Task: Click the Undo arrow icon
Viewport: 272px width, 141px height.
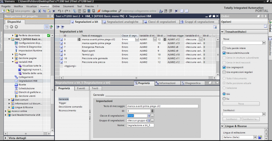Action: (x=59, y=11)
